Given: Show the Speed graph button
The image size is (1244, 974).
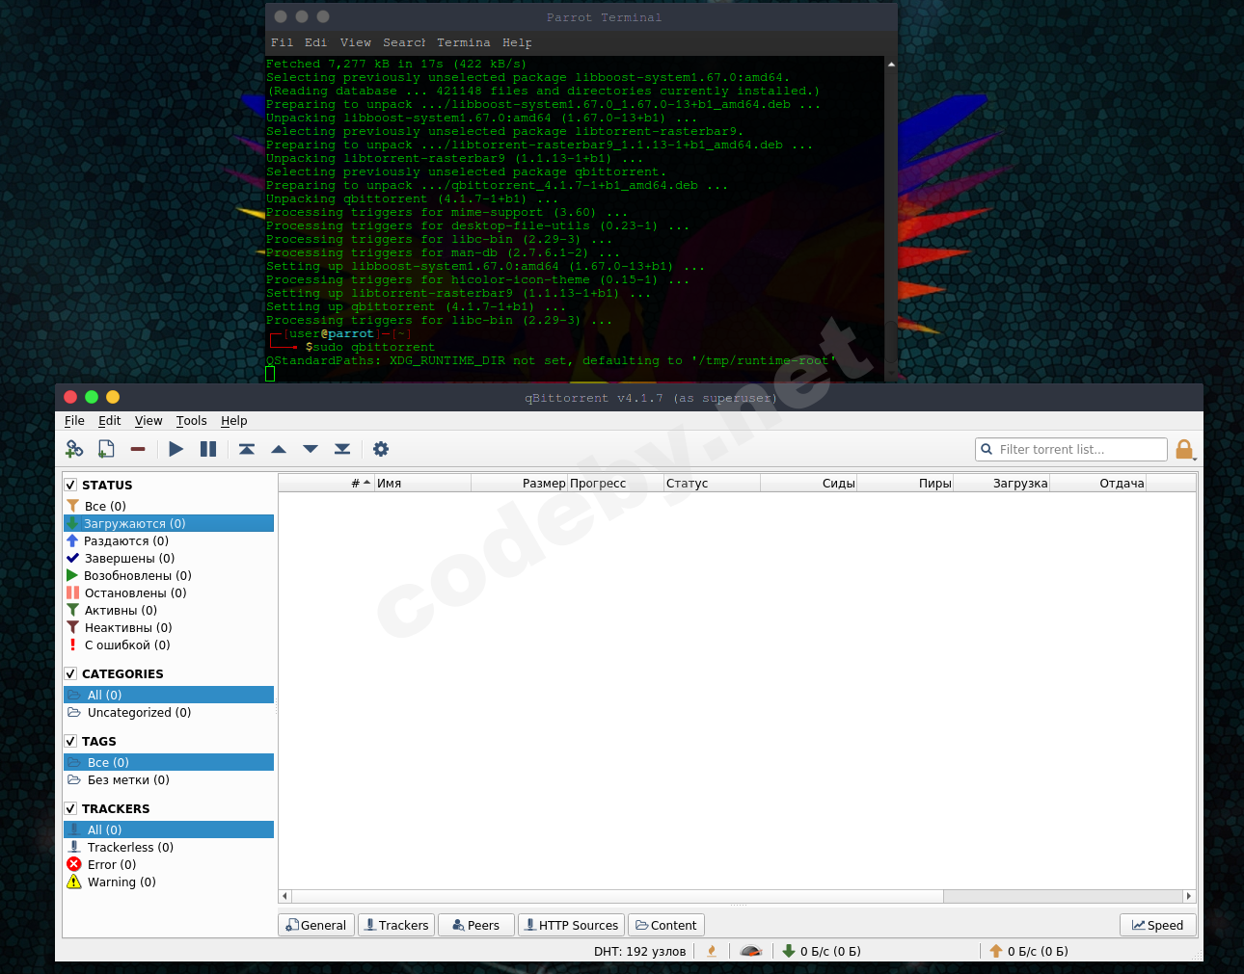Looking at the screenshot, I should tap(1157, 925).
